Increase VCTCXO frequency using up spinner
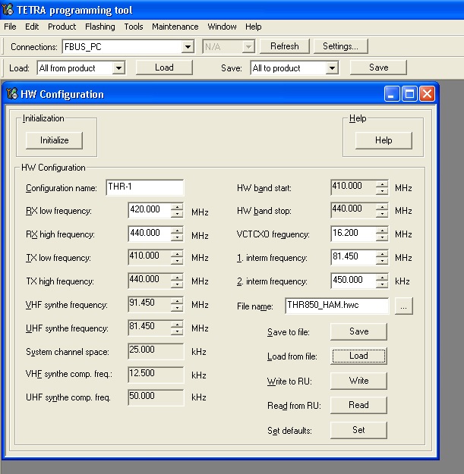Image resolution: width=464 pixels, height=474 pixels. click(381, 231)
